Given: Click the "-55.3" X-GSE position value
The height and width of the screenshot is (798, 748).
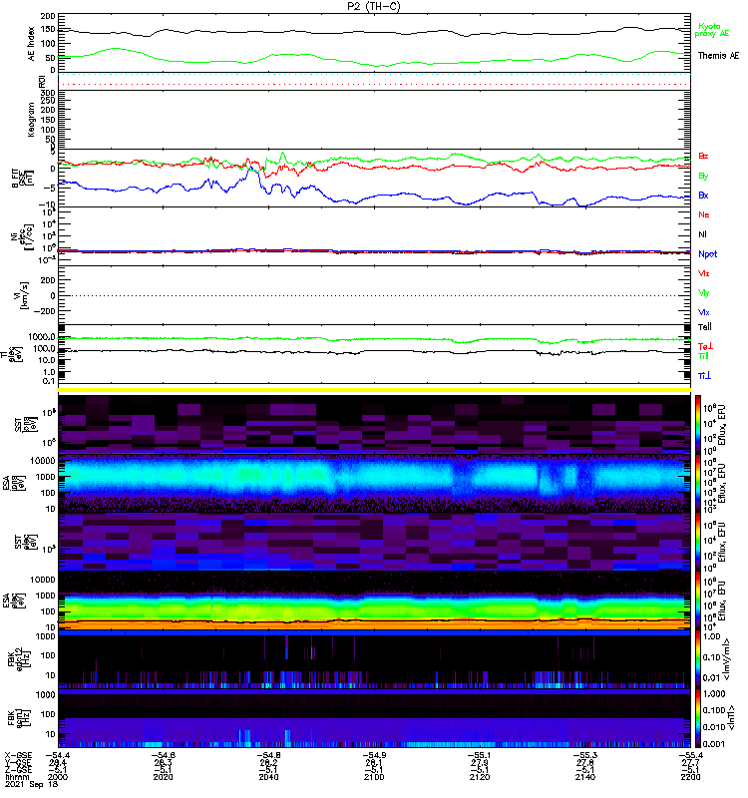Looking at the screenshot, I should (585, 755).
